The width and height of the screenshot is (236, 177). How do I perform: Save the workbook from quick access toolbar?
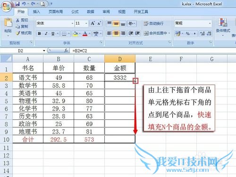[x=17, y=4]
